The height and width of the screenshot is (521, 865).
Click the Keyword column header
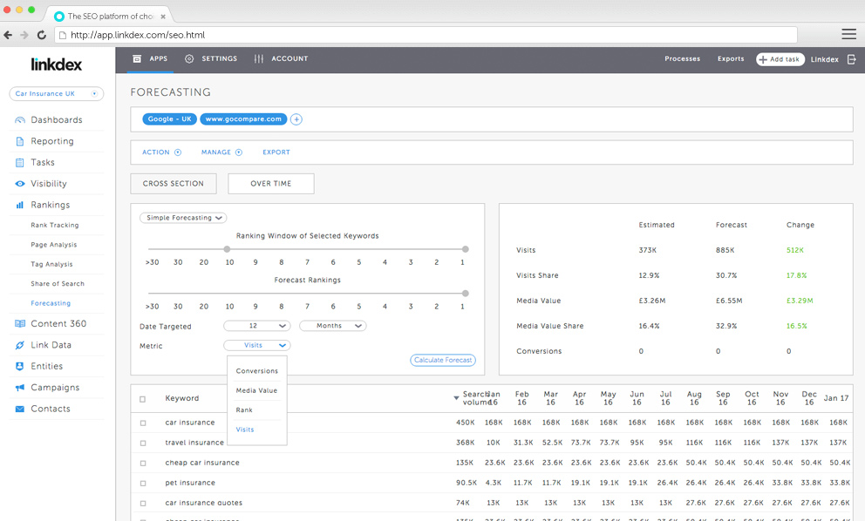point(182,398)
